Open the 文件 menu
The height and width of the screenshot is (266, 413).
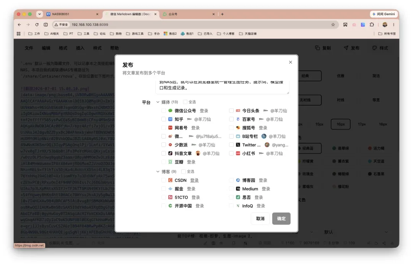(29, 48)
